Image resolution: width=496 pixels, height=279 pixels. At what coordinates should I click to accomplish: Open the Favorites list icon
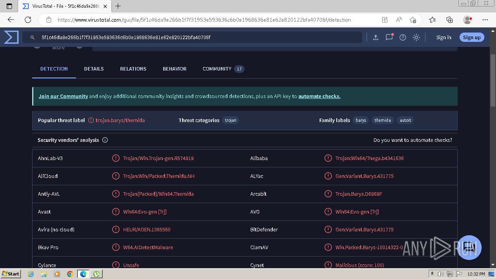coord(432,20)
